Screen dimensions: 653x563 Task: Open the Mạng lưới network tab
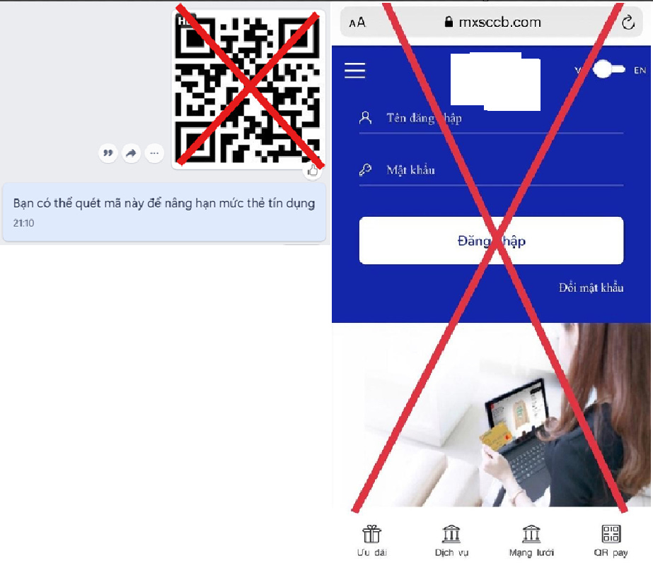click(531, 540)
